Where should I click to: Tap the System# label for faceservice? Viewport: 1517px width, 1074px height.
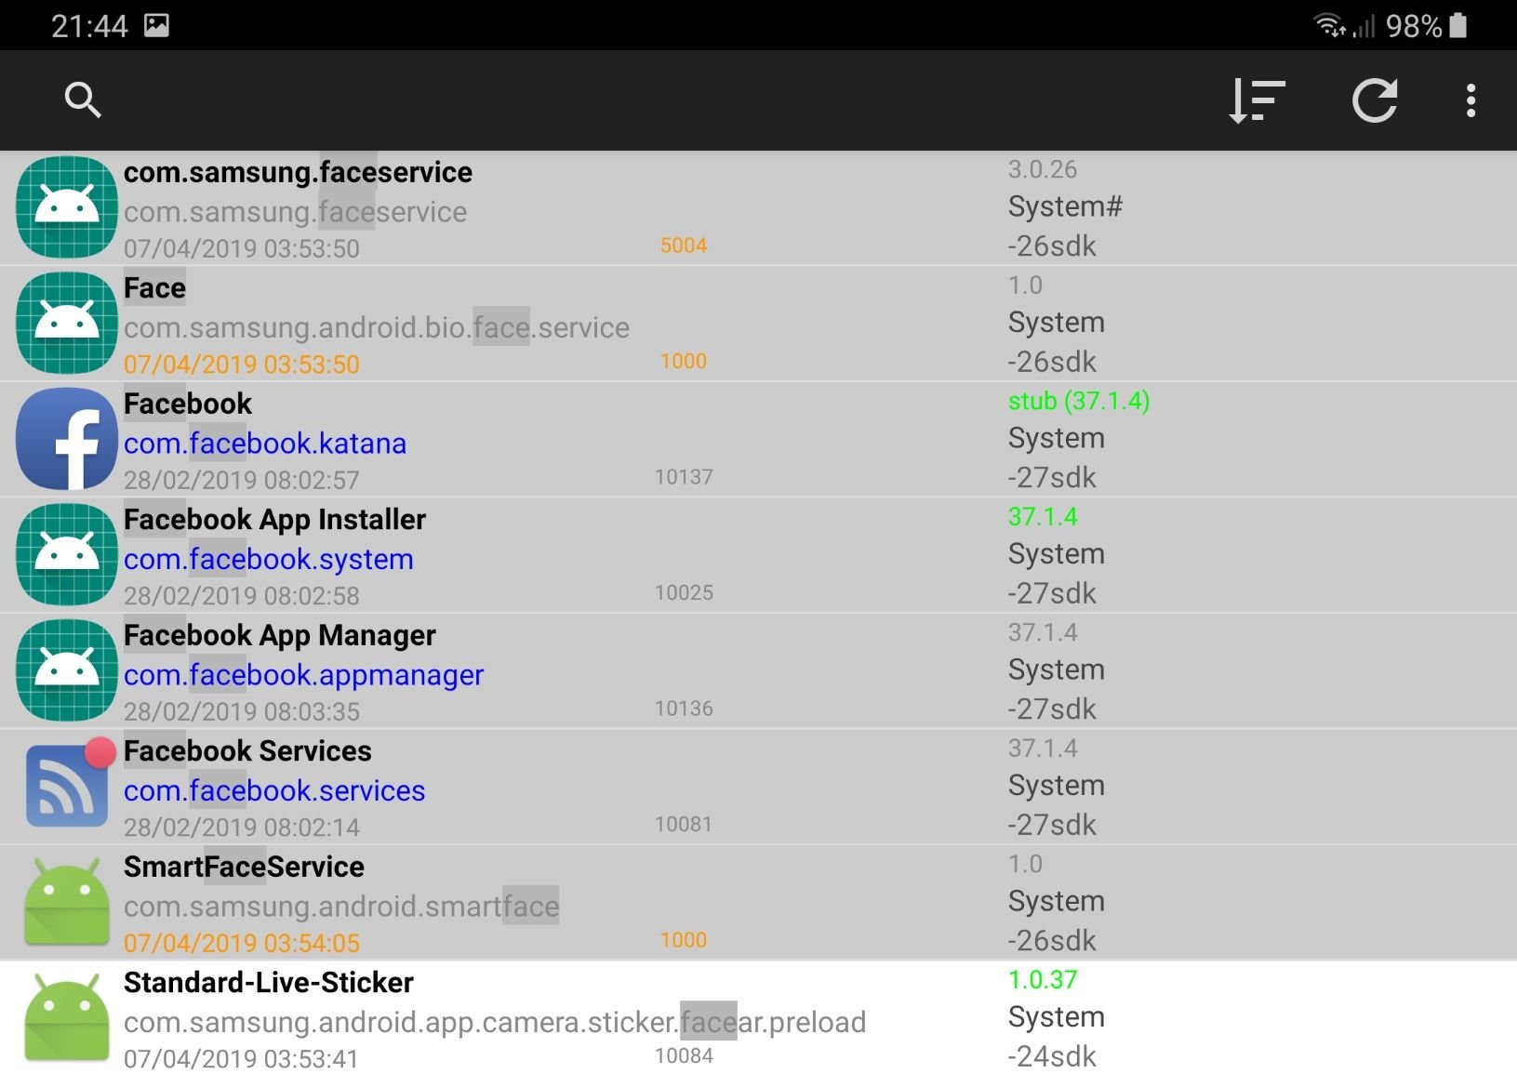click(x=1065, y=206)
